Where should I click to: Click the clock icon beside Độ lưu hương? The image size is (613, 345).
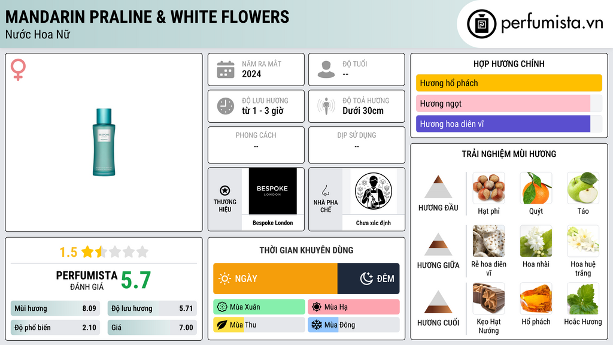tap(226, 106)
